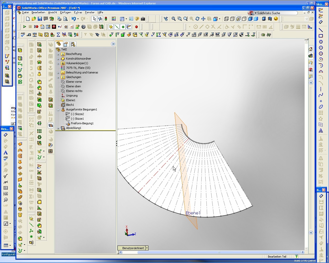The height and width of the screenshot is (263, 329).
Task: Open the Einfügen menu
Action: (66, 12)
